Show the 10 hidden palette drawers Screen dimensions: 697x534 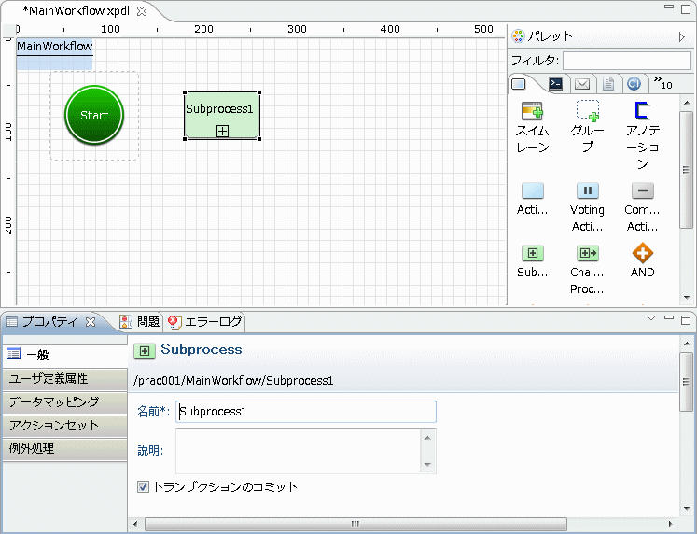click(662, 83)
